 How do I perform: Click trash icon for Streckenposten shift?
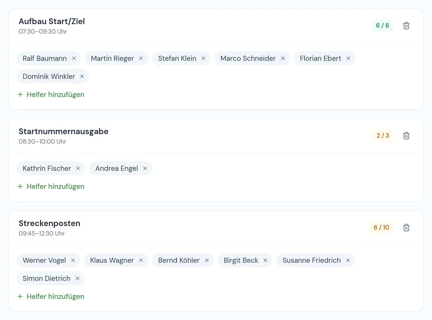click(x=406, y=228)
